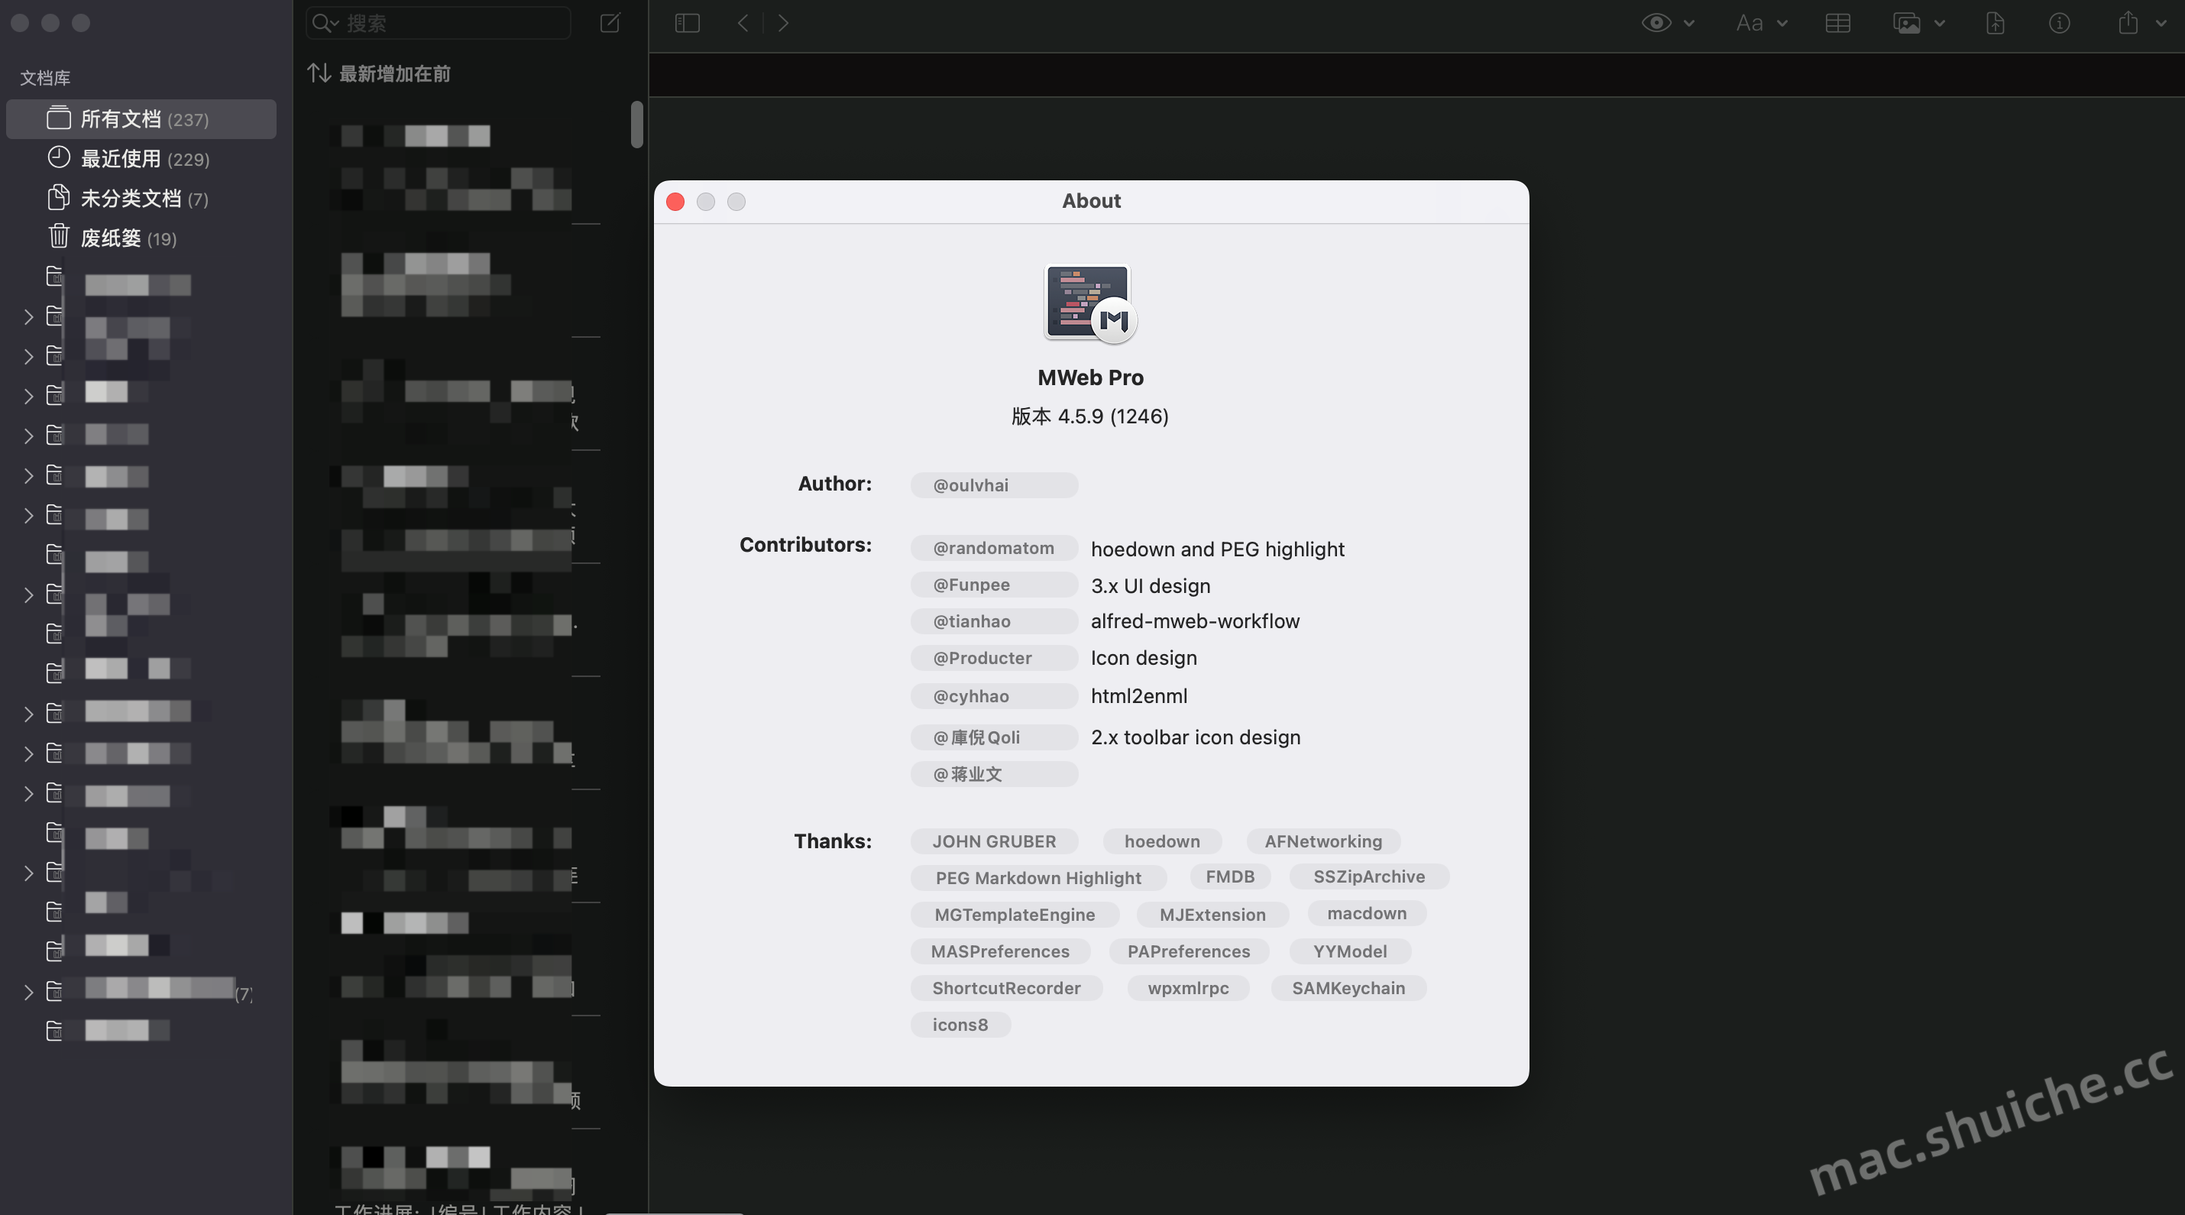Click the document export icon

pyautogui.click(x=1995, y=23)
